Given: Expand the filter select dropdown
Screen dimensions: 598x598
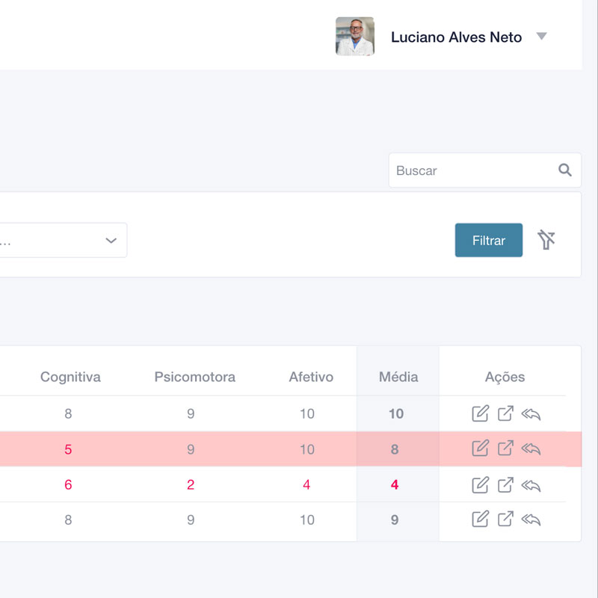Looking at the screenshot, I should coord(111,241).
